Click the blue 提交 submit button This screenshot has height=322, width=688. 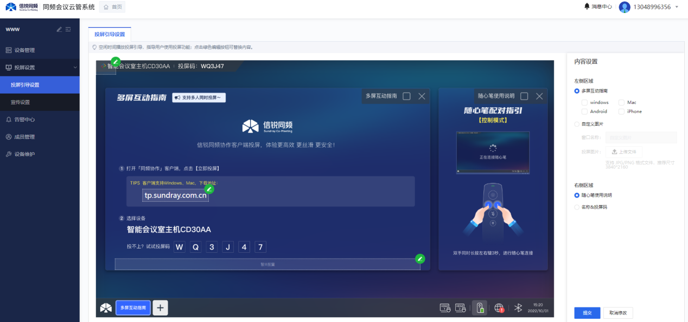(x=587, y=313)
